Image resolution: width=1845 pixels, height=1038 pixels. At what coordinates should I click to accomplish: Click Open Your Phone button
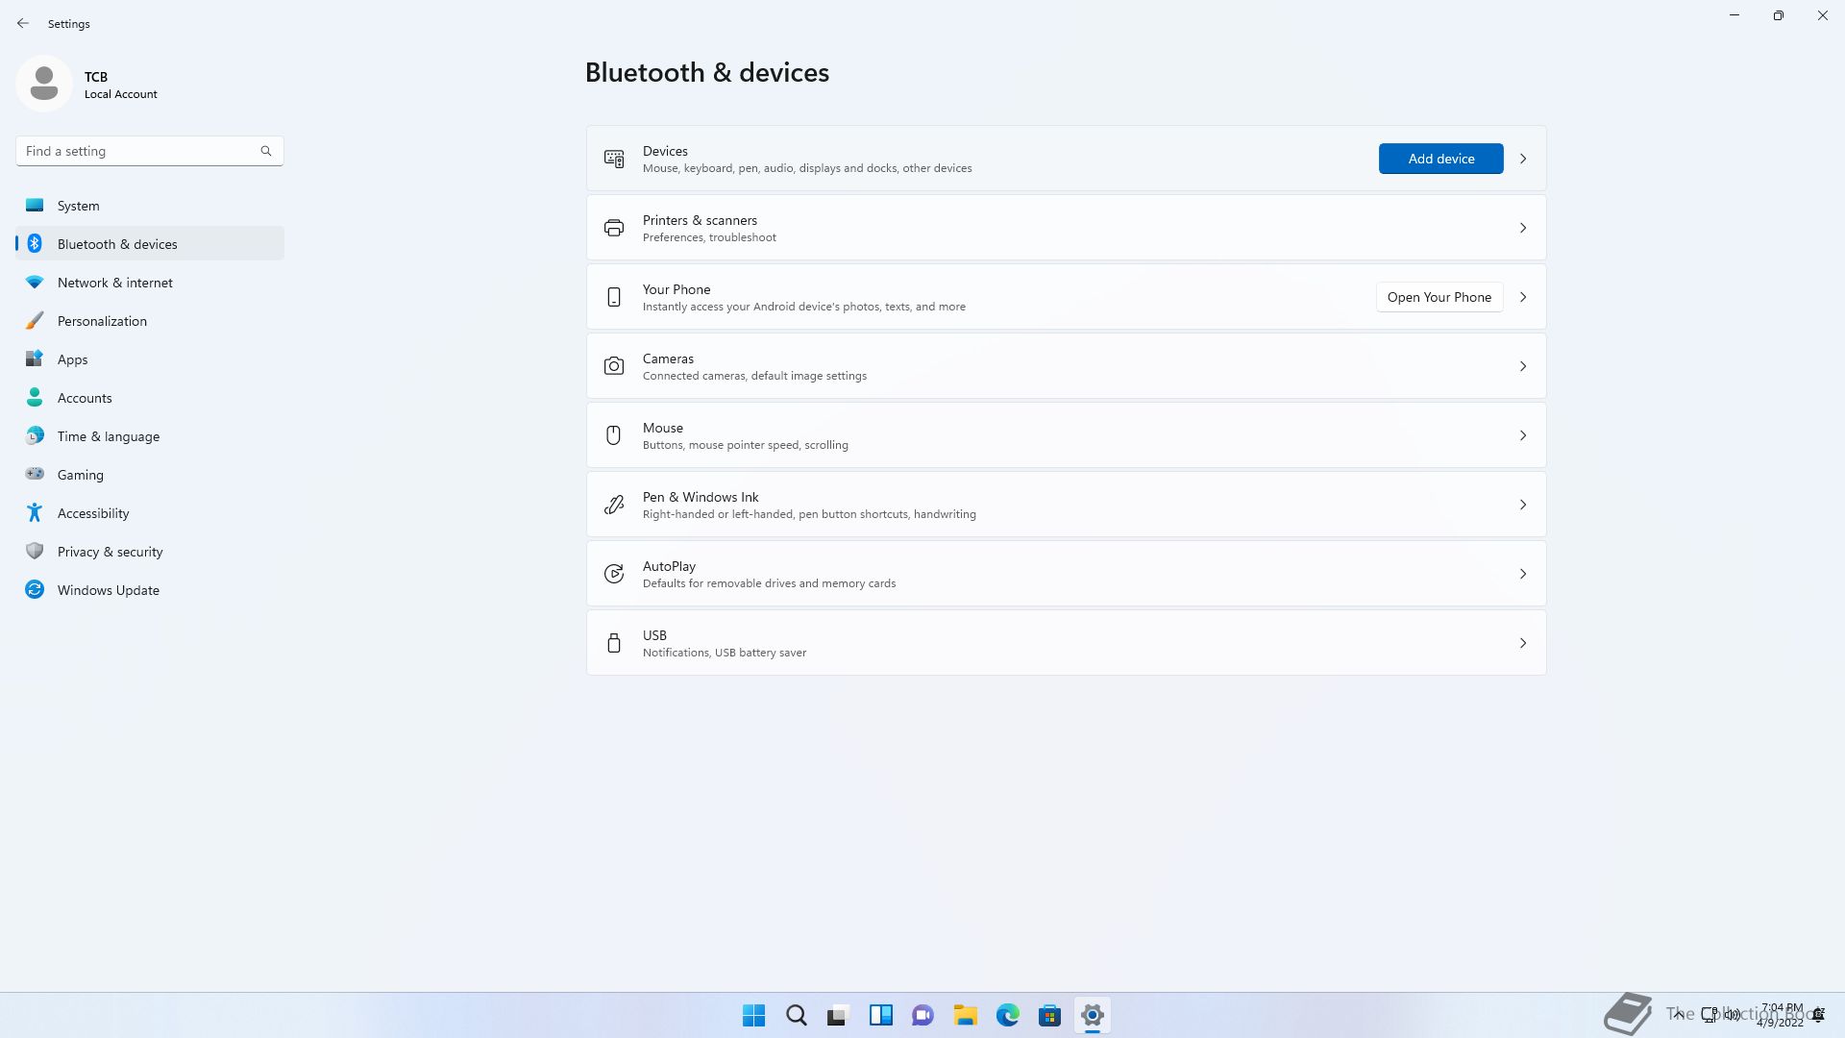(1439, 297)
